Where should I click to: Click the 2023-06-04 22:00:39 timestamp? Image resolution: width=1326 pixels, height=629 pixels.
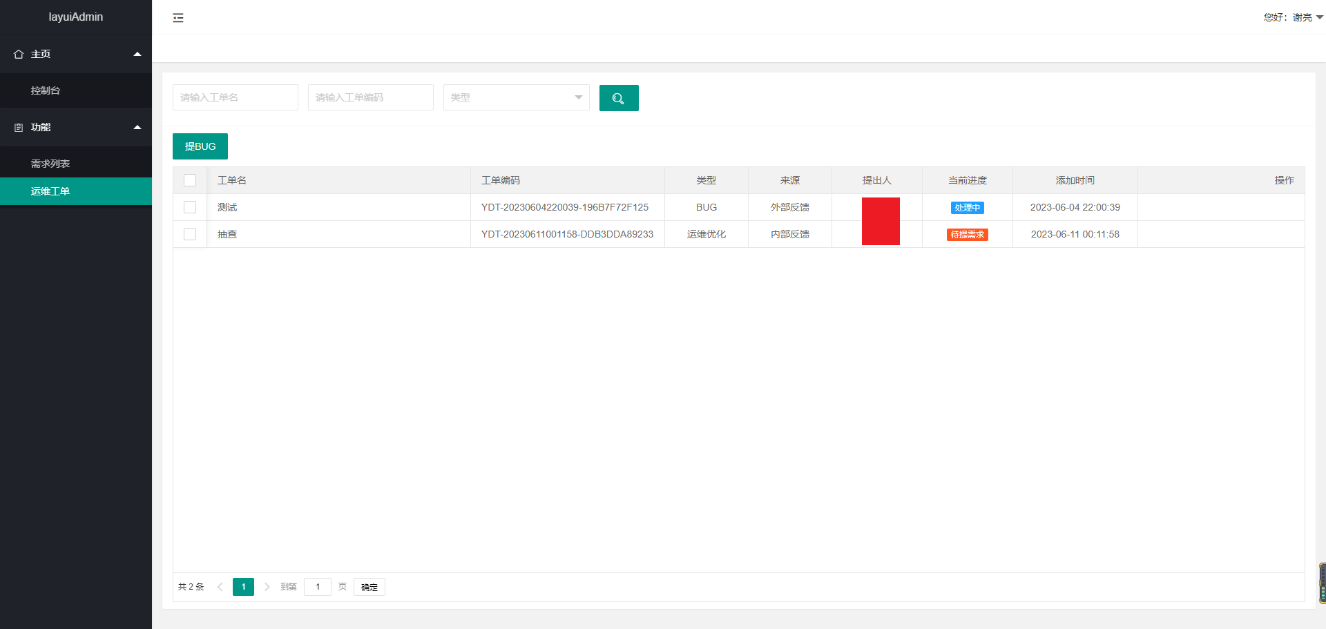point(1075,207)
